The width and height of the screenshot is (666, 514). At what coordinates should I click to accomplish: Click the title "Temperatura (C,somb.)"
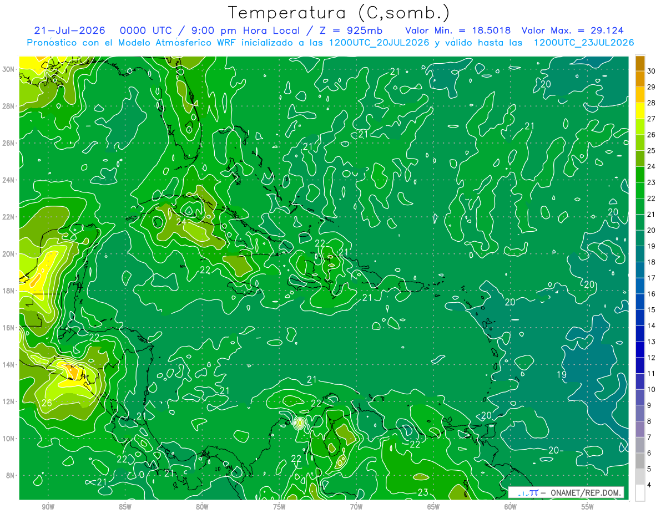(x=339, y=13)
